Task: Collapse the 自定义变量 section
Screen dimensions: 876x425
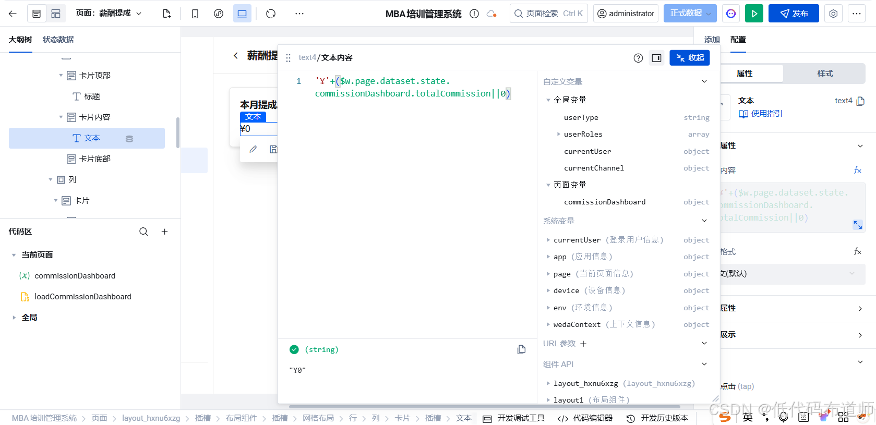Action: click(x=704, y=81)
